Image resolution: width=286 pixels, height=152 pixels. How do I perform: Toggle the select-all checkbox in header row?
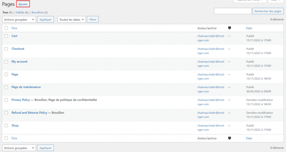(x=6, y=28)
